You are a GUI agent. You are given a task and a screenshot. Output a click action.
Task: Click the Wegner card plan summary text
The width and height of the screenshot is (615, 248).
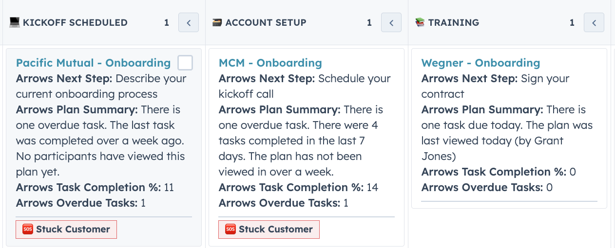tap(507, 133)
